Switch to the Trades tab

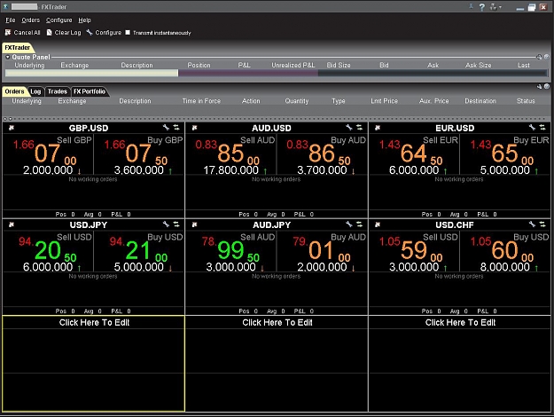point(58,91)
